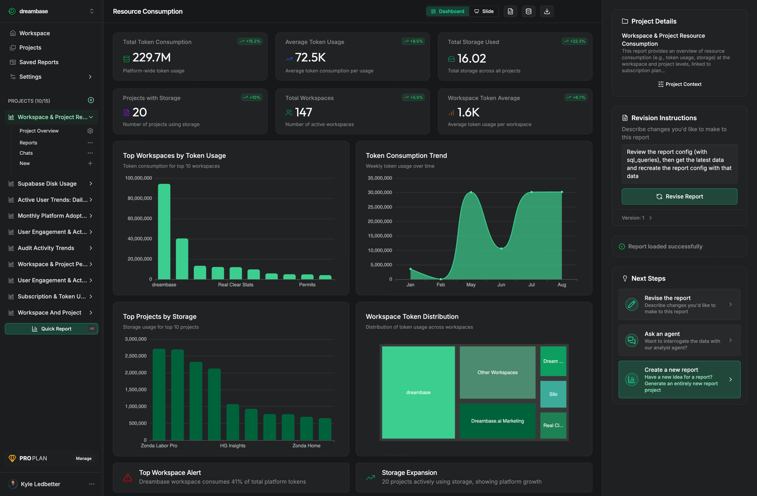Open Saved Reports in sidebar
Viewport: 757px width, 496px height.
[39, 62]
